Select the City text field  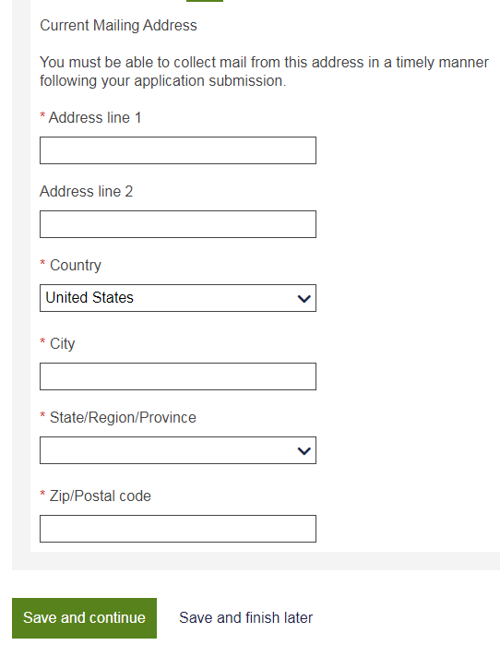[x=178, y=376]
